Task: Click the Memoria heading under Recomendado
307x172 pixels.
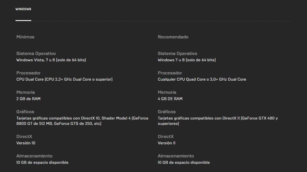Action: click(x=167, y=92)
